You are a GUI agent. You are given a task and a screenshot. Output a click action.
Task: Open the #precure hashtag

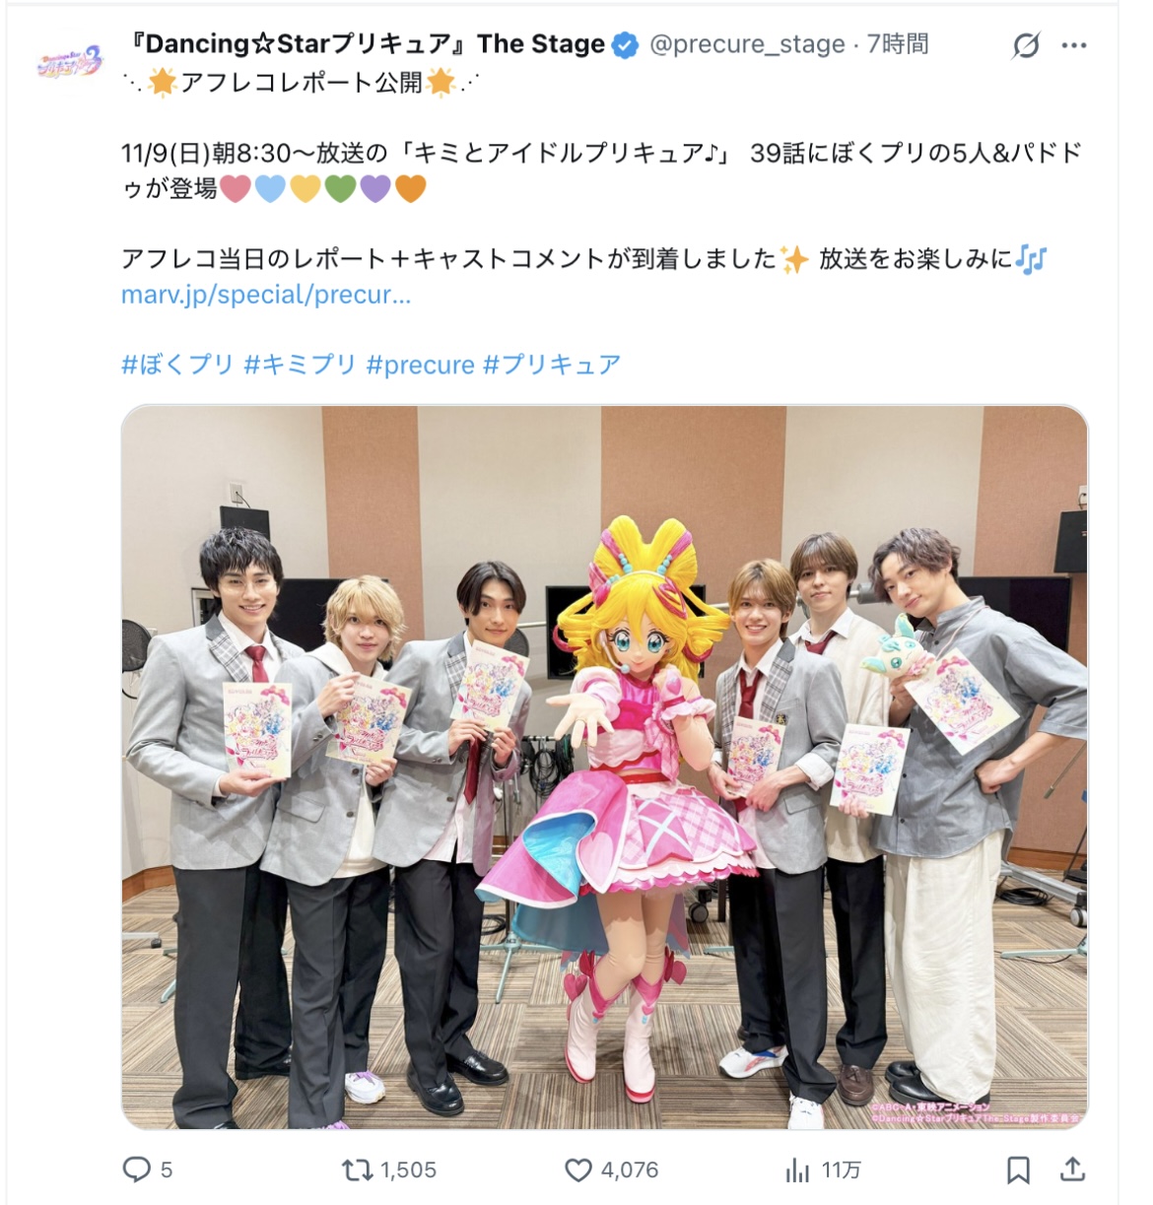point(421,365)
